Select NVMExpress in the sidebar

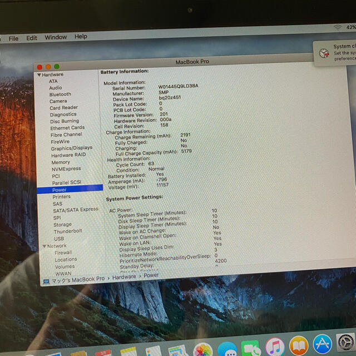[66, 169]
